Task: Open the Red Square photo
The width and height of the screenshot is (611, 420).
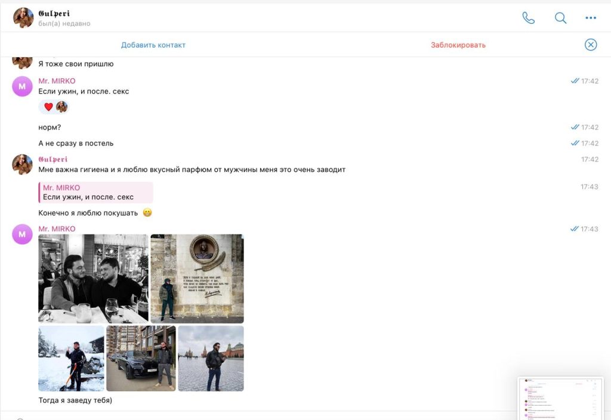Action: [x=211, y=359]
